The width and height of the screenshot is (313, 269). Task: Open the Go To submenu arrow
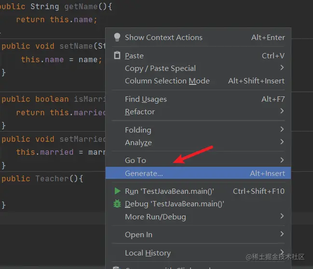(x=282, y=160)
